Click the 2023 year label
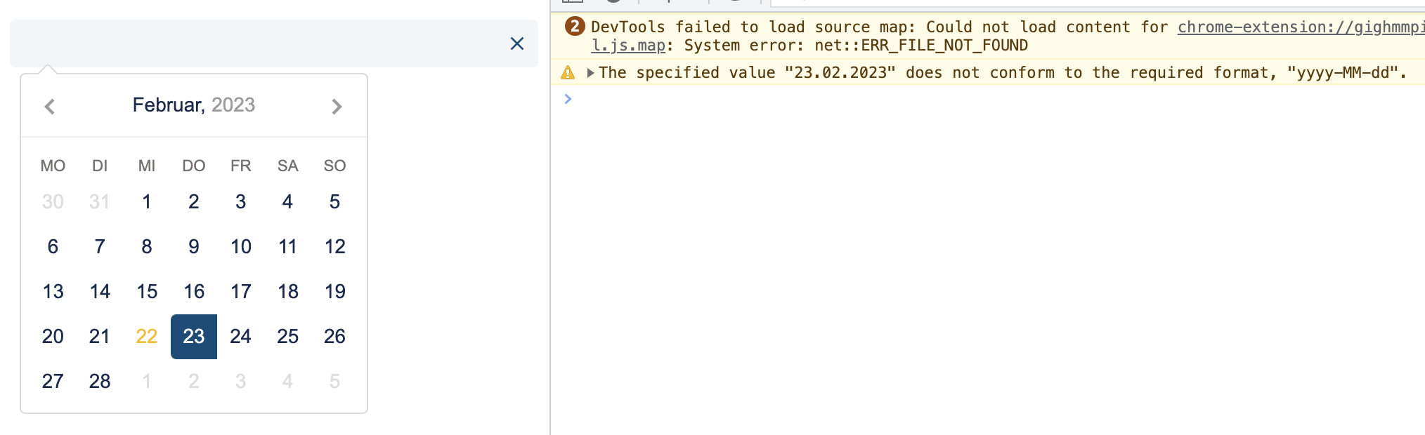1425x435 pixels. point(233,105)
